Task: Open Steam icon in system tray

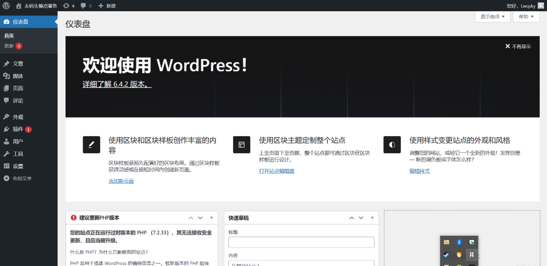Action: pyautogui.click(x=446, y=255)
